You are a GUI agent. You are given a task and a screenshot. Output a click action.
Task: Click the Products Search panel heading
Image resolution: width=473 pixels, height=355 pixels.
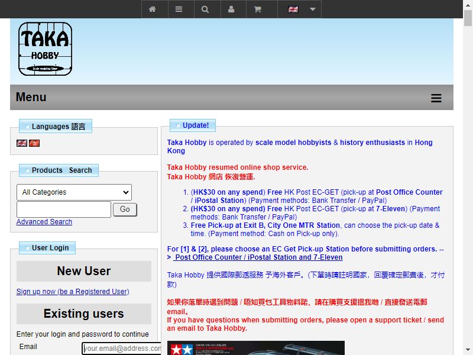(59, 170)
